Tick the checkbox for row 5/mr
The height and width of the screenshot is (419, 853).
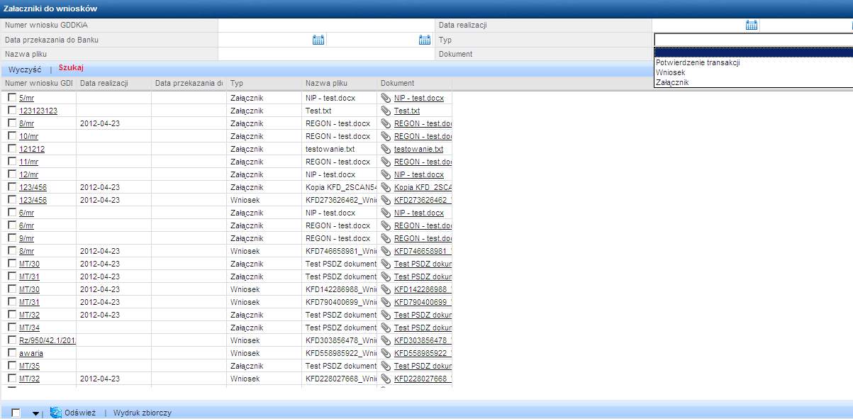[x=12, y=98]
